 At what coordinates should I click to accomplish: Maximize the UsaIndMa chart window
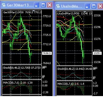click(94, 6)
